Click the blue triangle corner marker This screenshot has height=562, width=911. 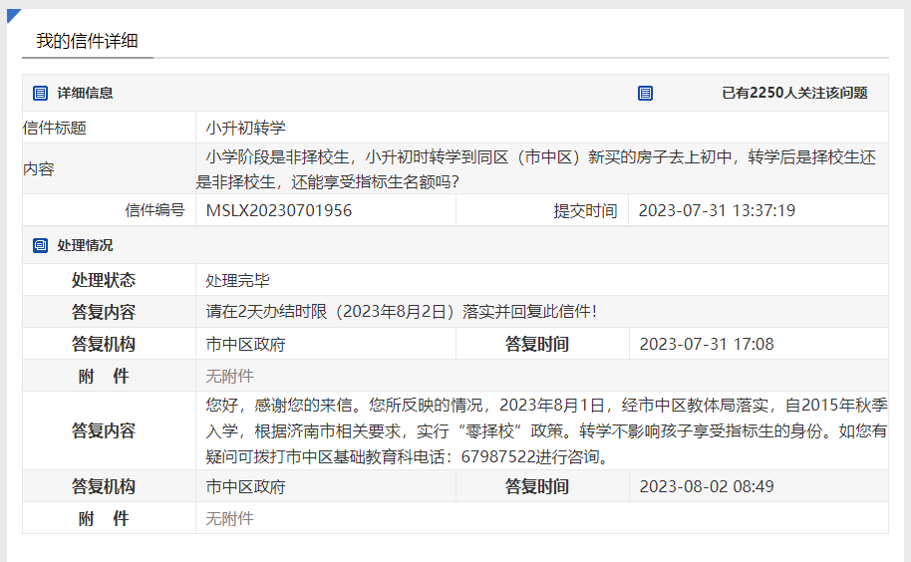[x=13, y=15]
